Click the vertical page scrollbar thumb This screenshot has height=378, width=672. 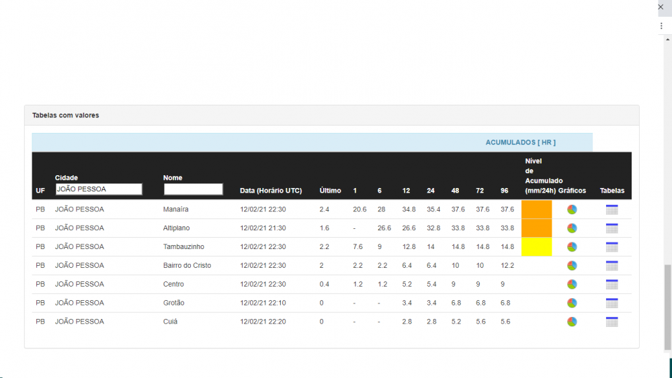(667, 308)
